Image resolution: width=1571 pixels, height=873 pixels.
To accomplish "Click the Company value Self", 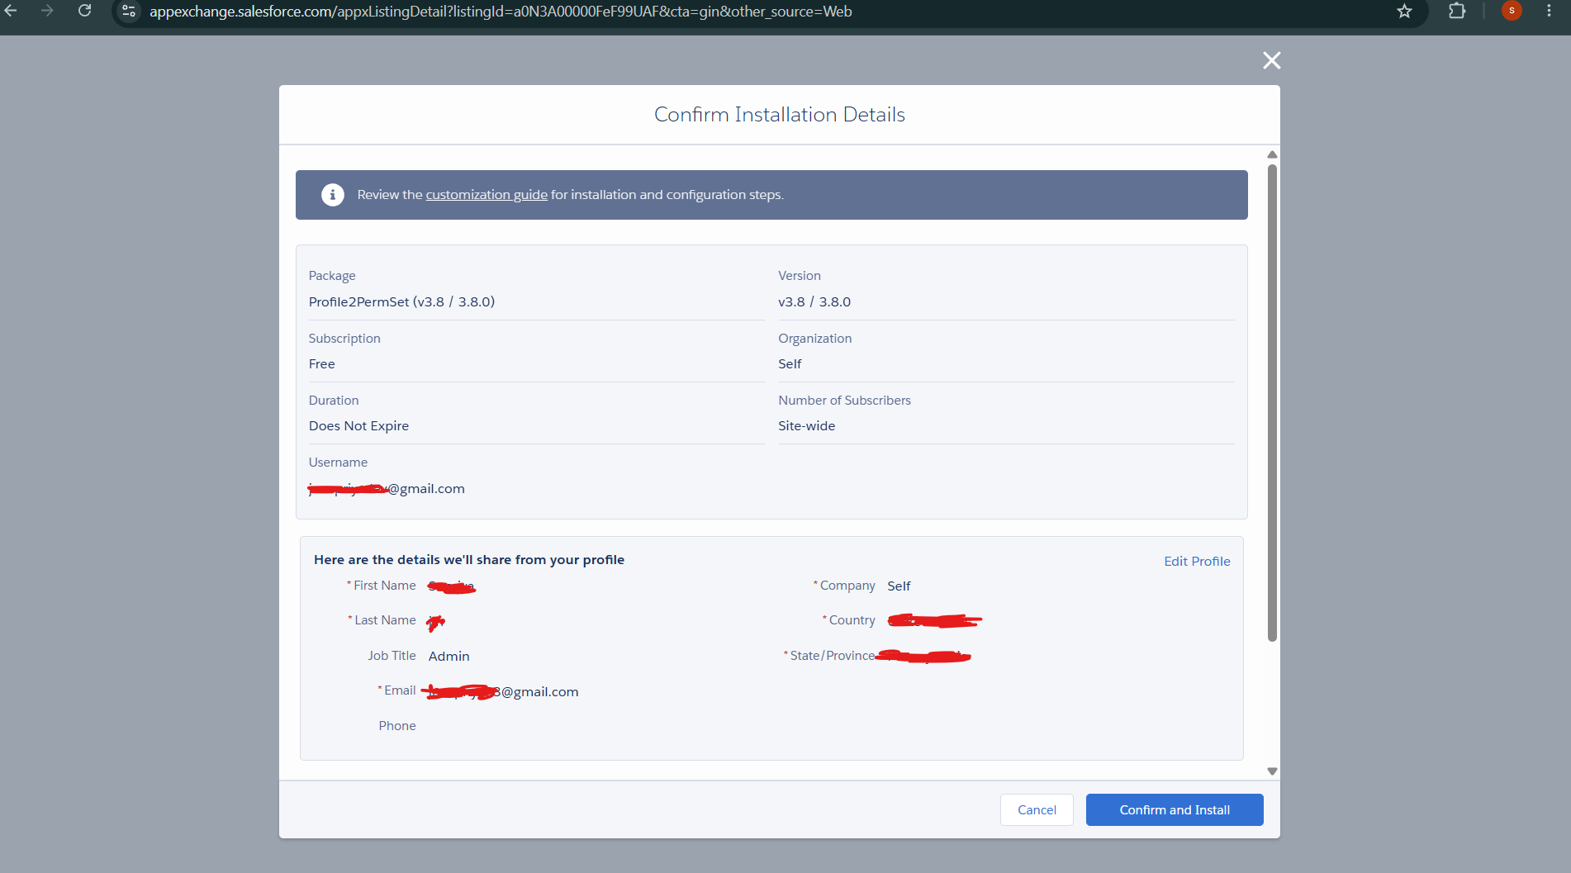I will click(x=899, y=586).
